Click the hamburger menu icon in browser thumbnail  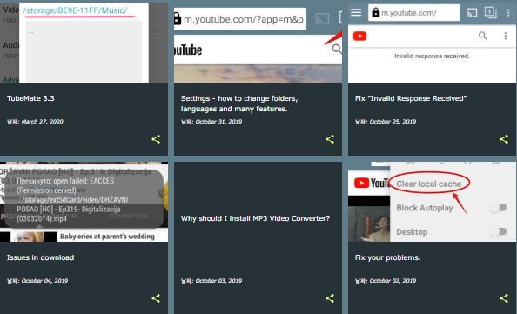click(x=356, y=12)
